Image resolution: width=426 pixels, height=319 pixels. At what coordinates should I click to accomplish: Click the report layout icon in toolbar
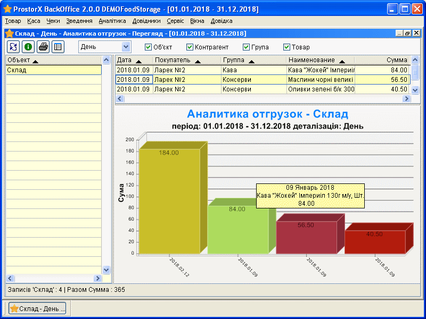[58, 47]
